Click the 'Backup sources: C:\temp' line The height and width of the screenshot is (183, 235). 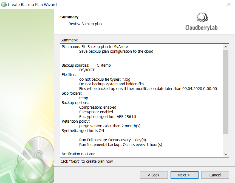tap(86, 65)
